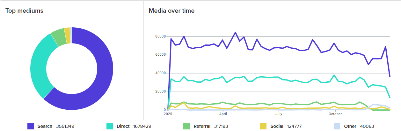Click the light blue Other legend swatch

point(337,126)
